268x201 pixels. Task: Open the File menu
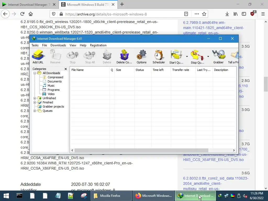tap(44, 45)
